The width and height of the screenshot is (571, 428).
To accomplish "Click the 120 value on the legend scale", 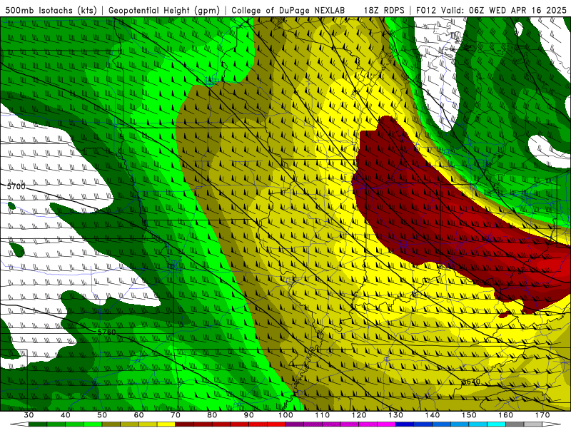I will 359,415.
